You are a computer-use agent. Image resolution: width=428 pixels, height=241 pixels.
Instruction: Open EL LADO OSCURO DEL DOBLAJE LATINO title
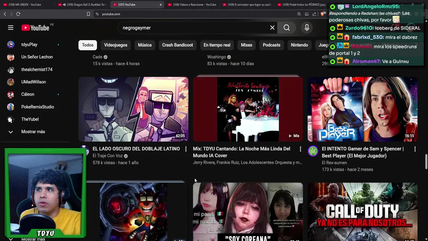tap(136, 149)
